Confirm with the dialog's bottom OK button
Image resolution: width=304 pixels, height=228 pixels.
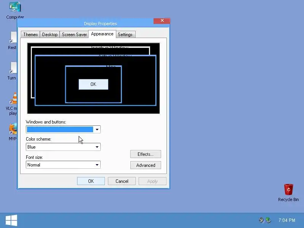pyautogui.click(x=91, y=181)
